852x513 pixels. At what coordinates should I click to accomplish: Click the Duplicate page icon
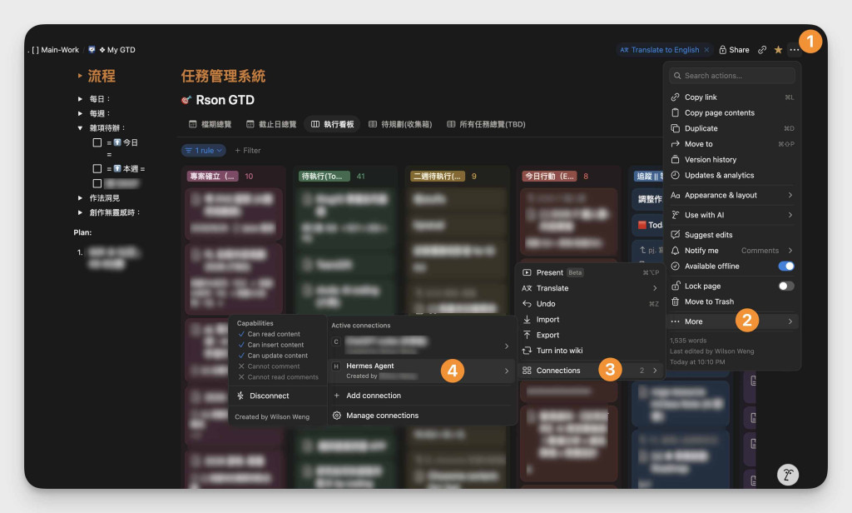tap(675, 128)
